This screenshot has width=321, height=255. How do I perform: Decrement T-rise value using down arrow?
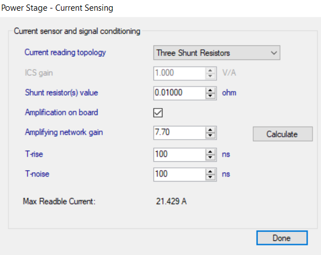pos(210,158)
